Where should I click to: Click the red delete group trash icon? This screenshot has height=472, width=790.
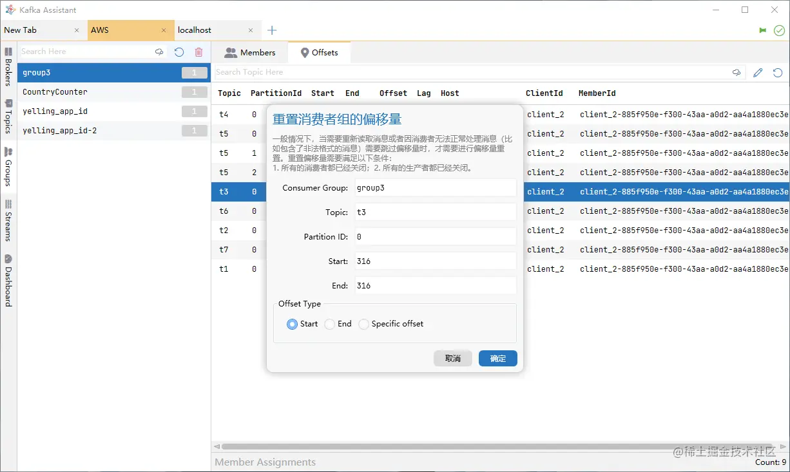198,52
